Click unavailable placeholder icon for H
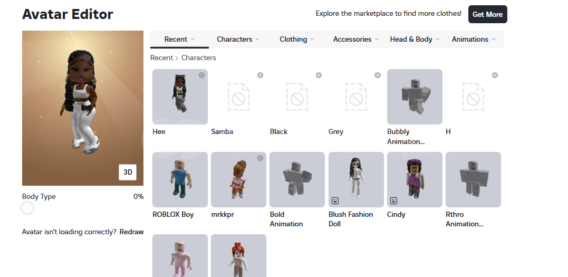Image resolution: width=568 pixels, height=277 pixels. [473, 97]
